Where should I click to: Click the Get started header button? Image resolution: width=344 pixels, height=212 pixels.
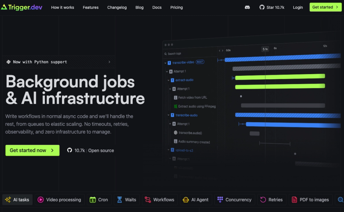pyautogui.click(x=325, y=7)
